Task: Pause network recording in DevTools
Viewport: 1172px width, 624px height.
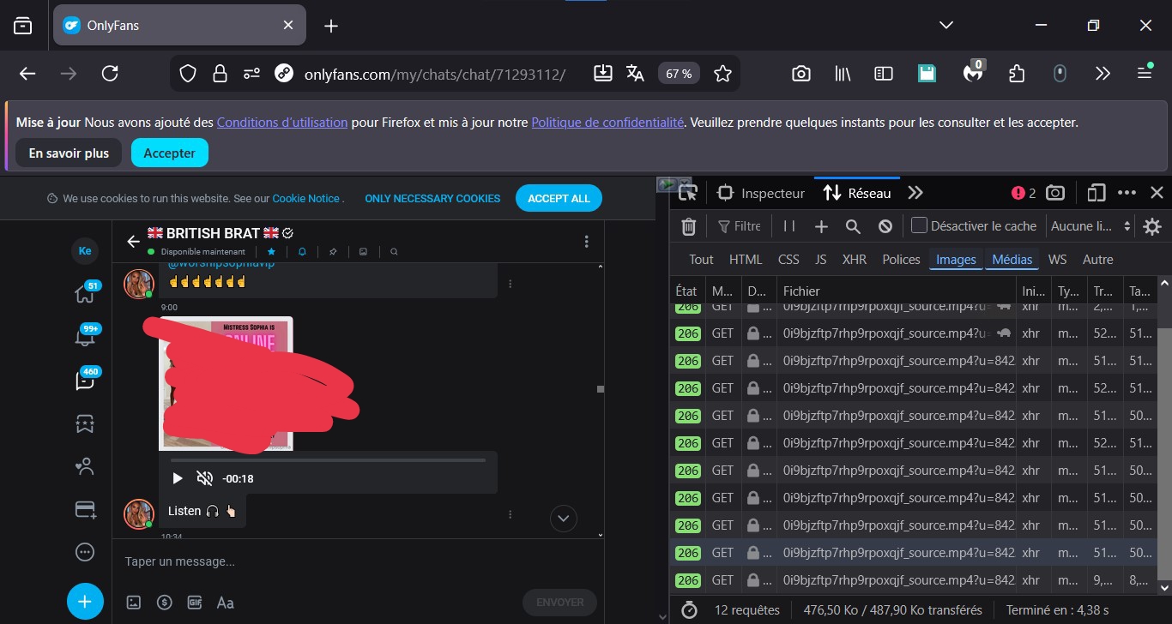Action: coord(789,226)
